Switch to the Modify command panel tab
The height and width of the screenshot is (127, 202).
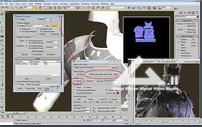(x=181, y=13)
